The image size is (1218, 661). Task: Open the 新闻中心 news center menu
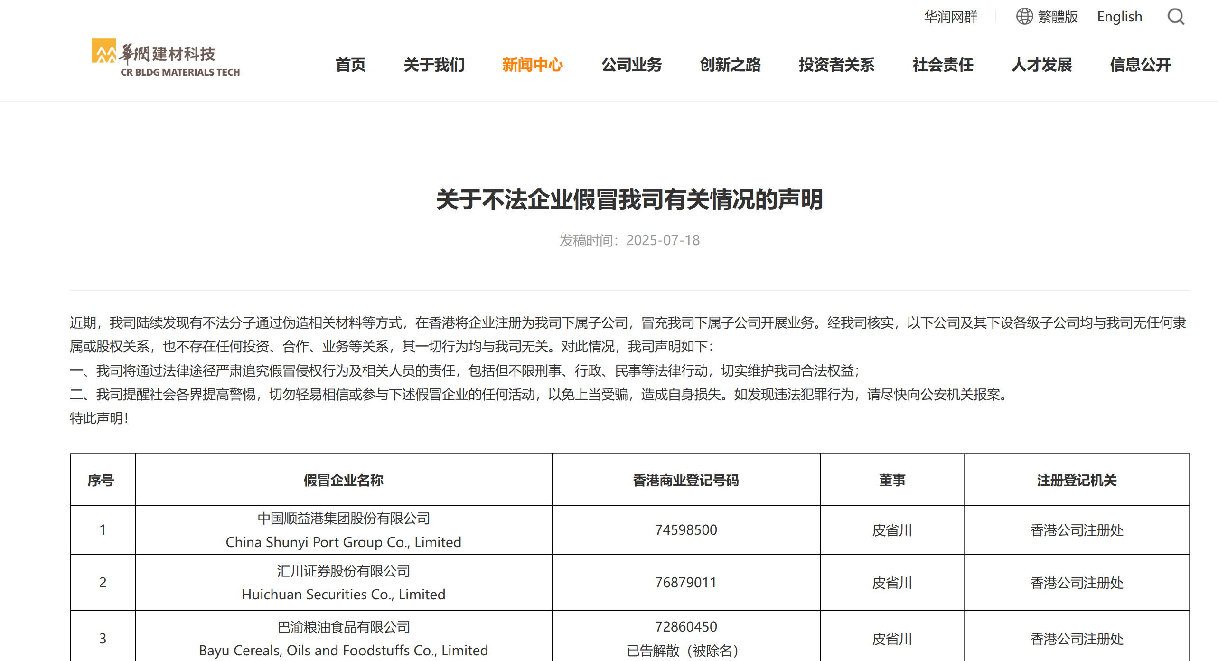pos(533,65)
